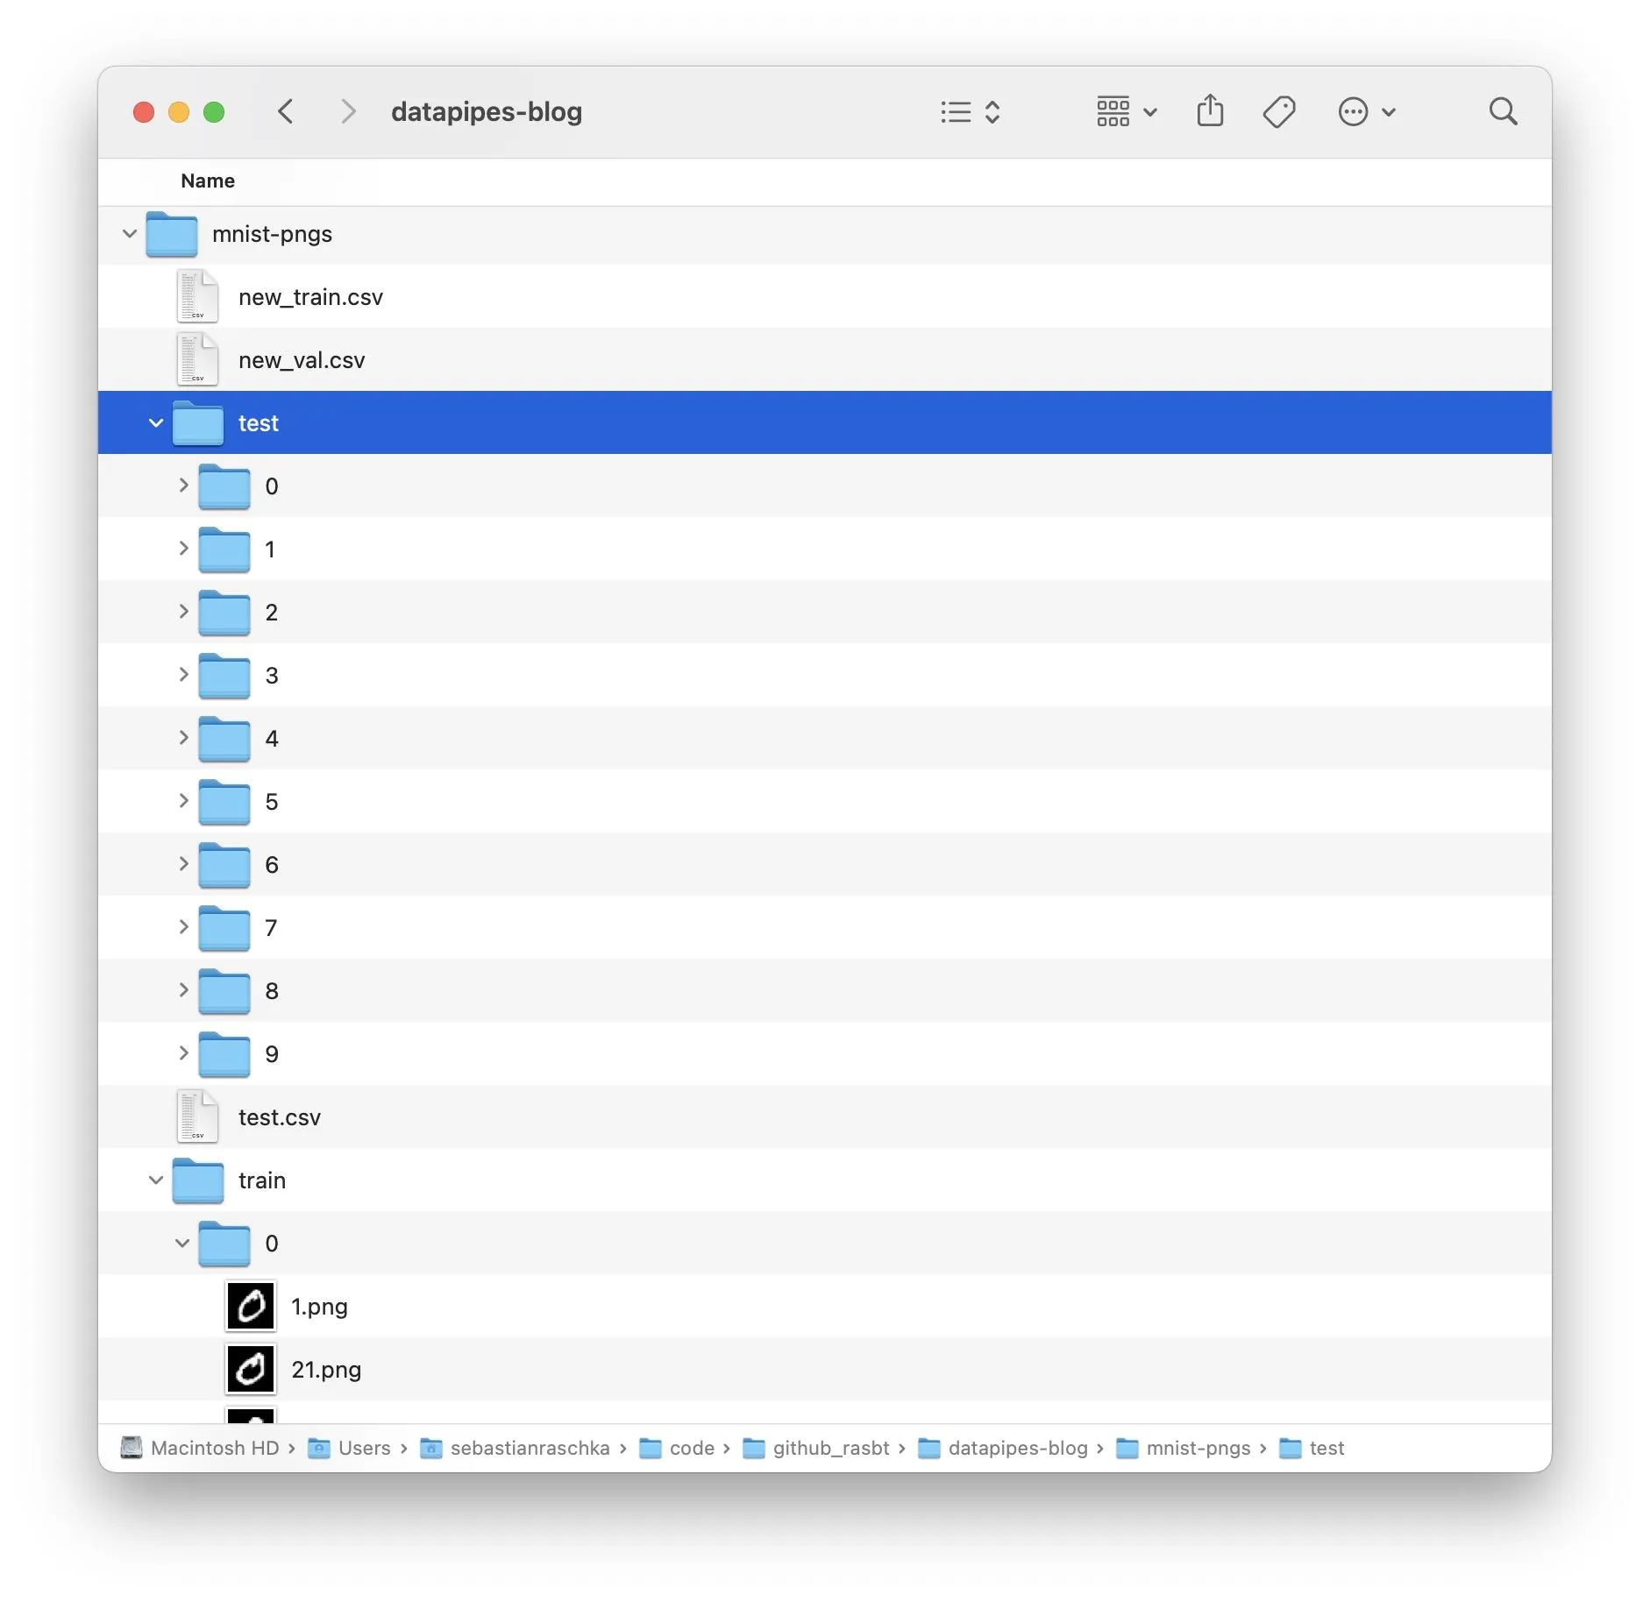
Task: Select folder icon 0 under test
Action: point(224,486)
